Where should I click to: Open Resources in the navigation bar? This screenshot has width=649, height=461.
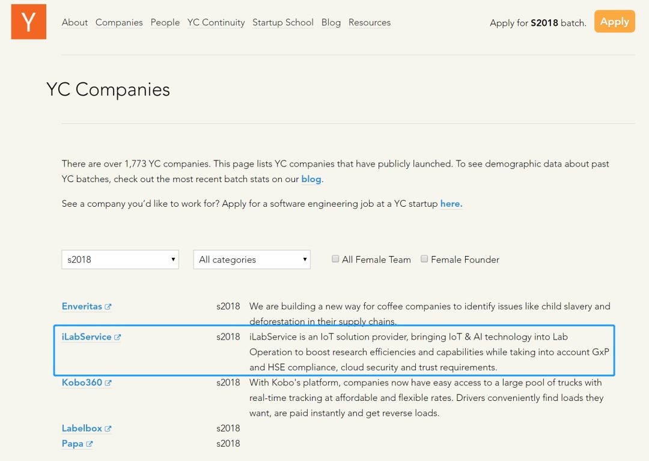(370, 22)
